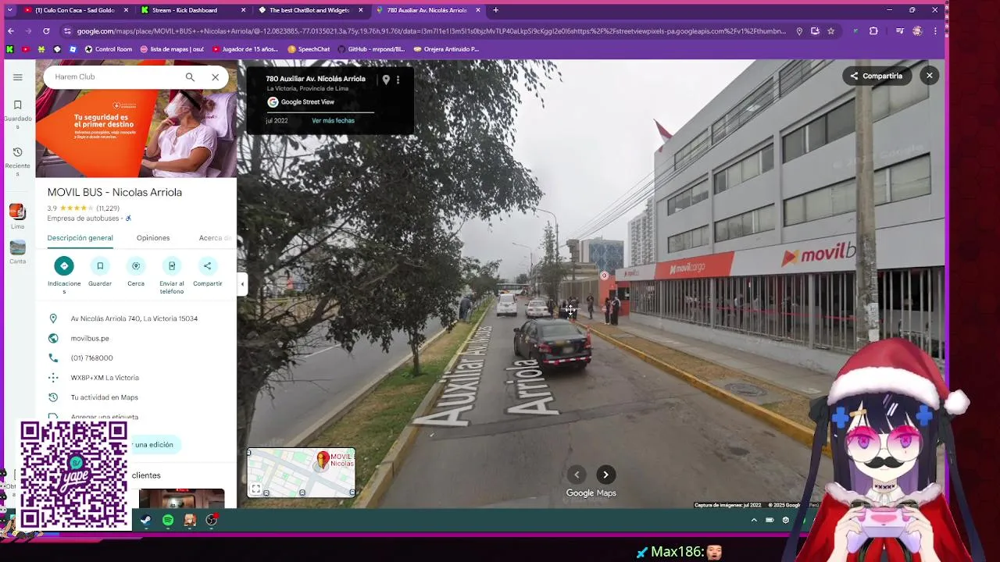Show hidden tray icons chevron
The height and width of the screenshot is (562, 1000).
(754, 520)
